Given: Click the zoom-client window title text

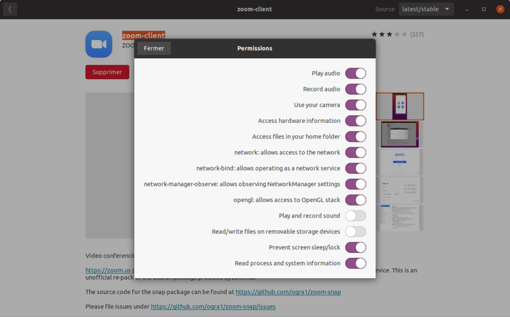Looking at the screenshot, I should click(255, 9).
